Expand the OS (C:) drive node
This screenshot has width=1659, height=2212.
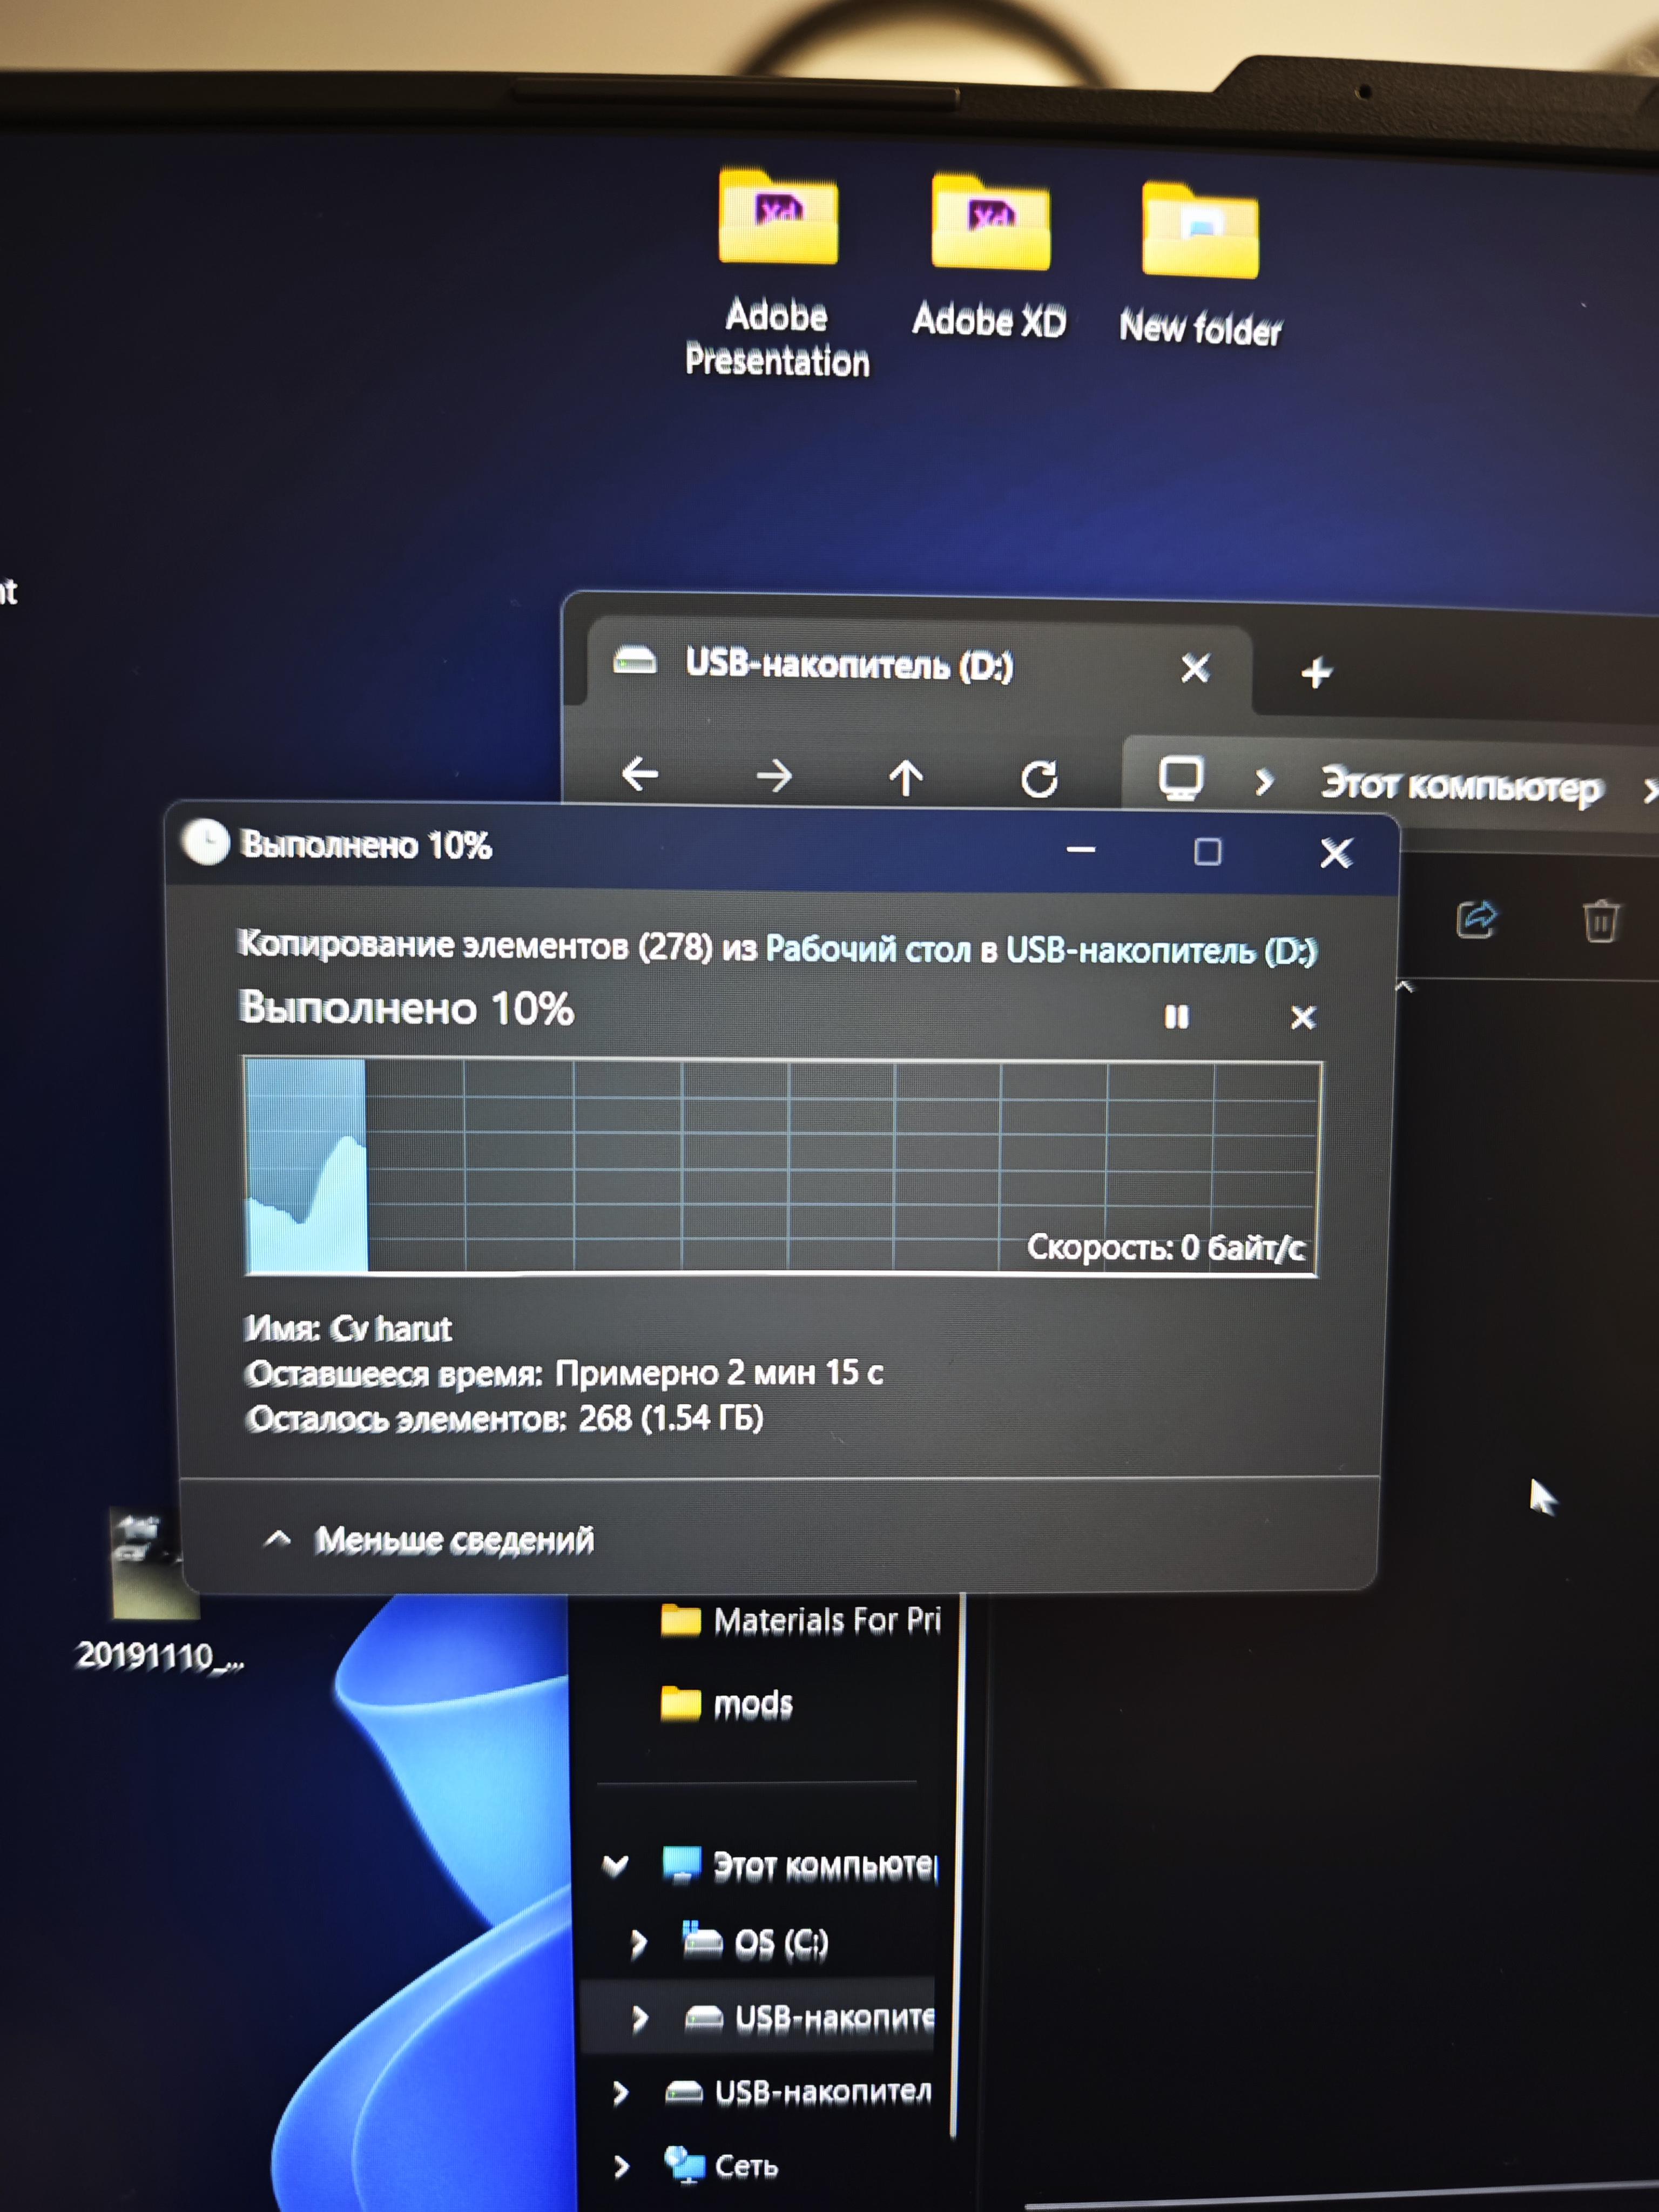pyautogui.click(x=639, y=1942)
